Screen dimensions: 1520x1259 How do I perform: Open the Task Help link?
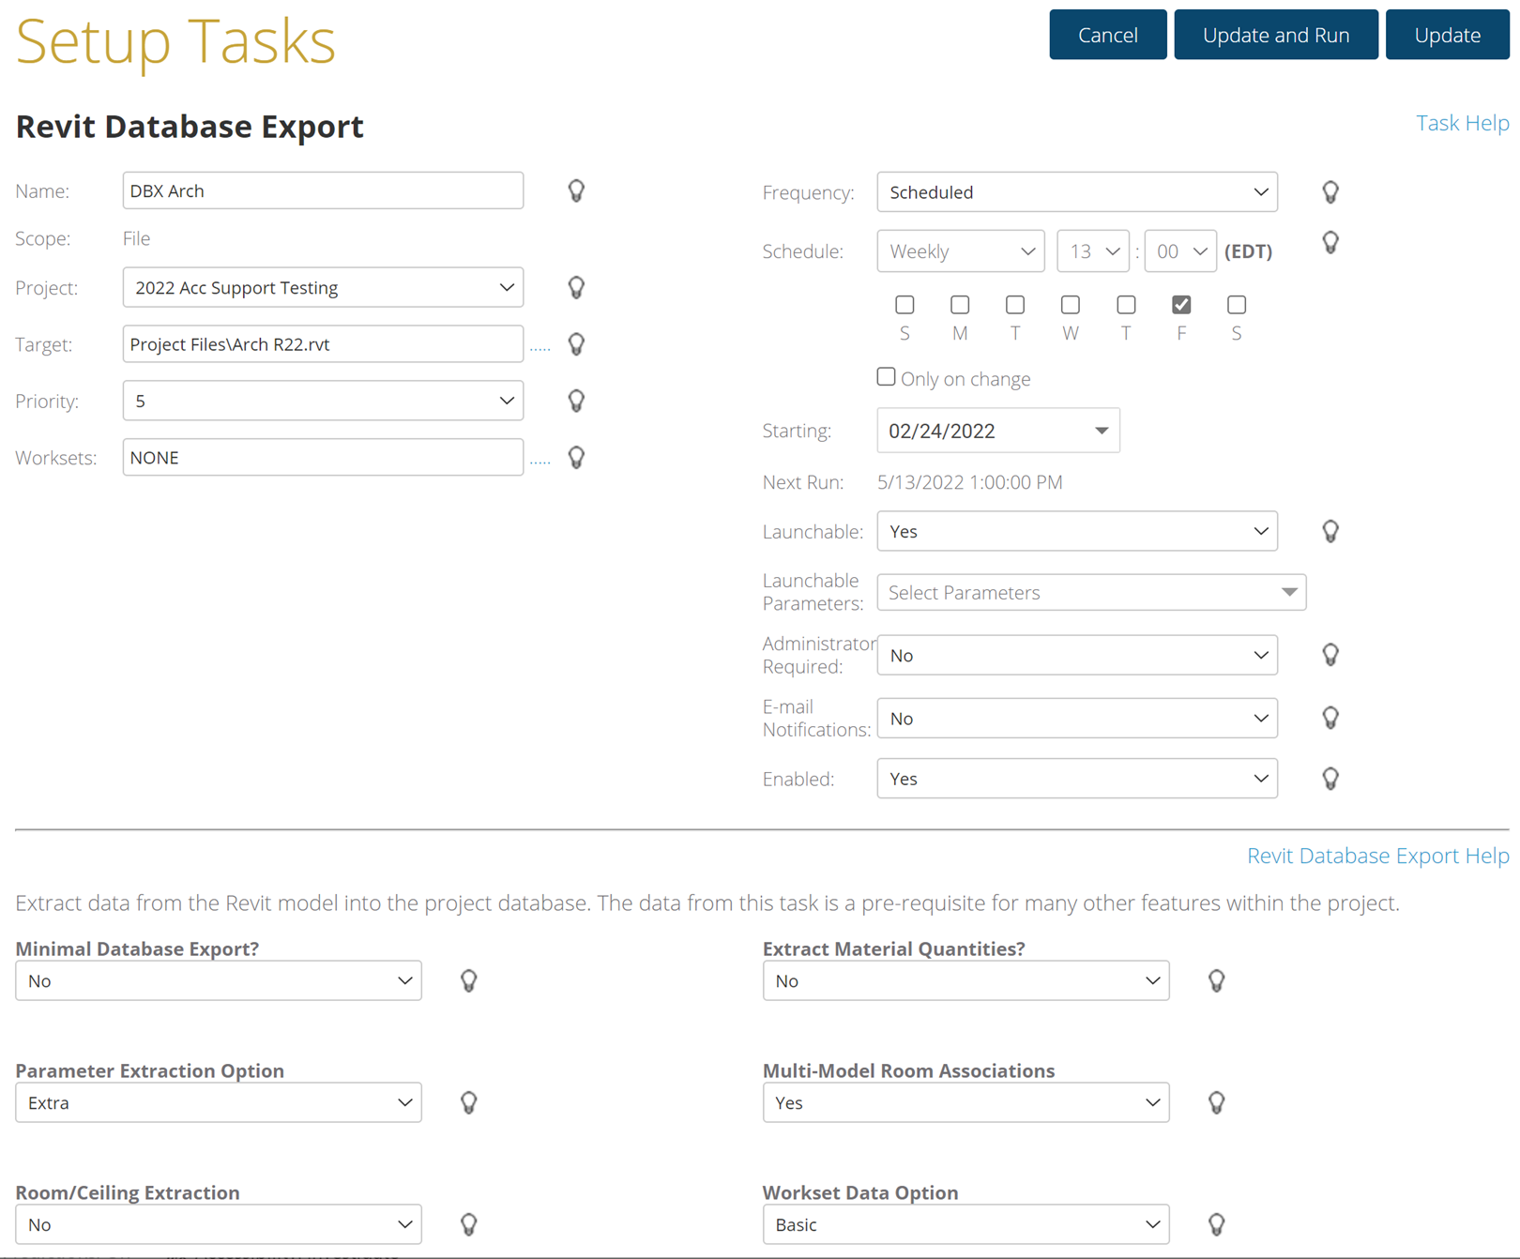pyautogui.click(x=1462, y=123)
